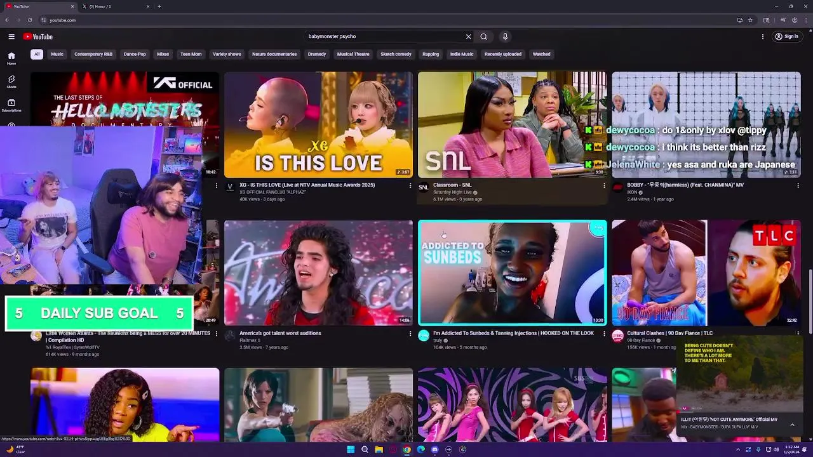Select the Nature documentaries filter chip

(x=274, y=54)
